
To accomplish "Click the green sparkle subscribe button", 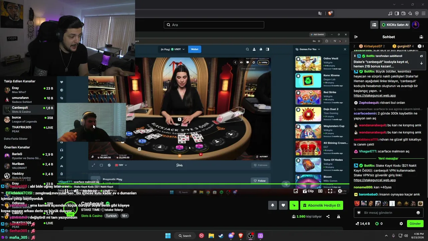I will pyautogui.click(x=294, y=206).
